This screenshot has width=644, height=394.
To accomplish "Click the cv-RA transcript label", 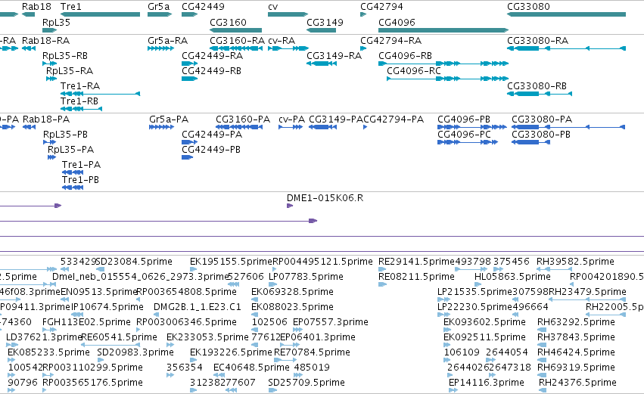I will point(282,41).
